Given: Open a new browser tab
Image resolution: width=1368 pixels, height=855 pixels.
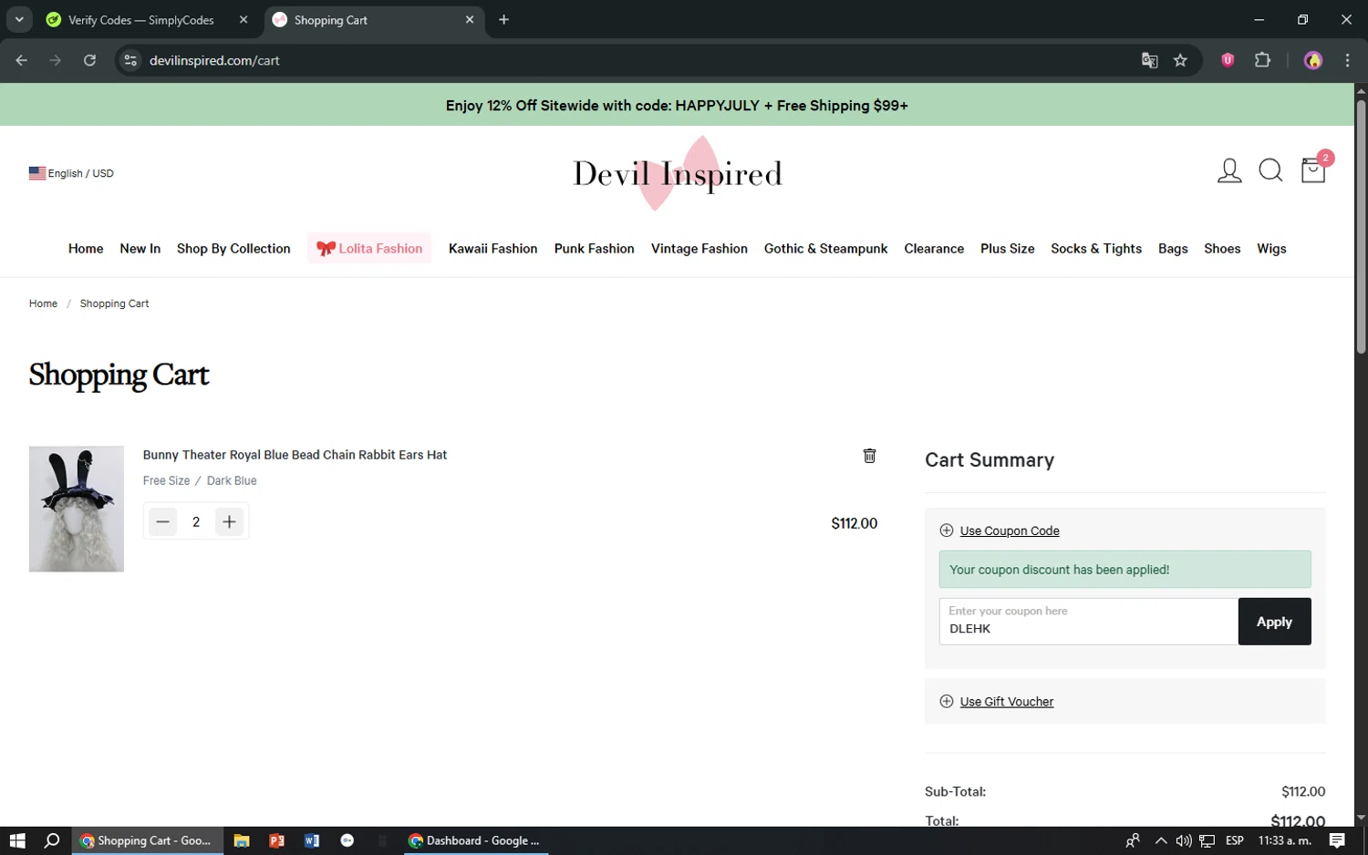Looking at the screenshot, I should click(x=503, y=20).
